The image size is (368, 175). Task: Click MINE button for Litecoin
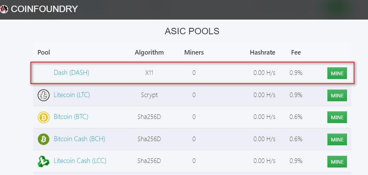point(337,95)
